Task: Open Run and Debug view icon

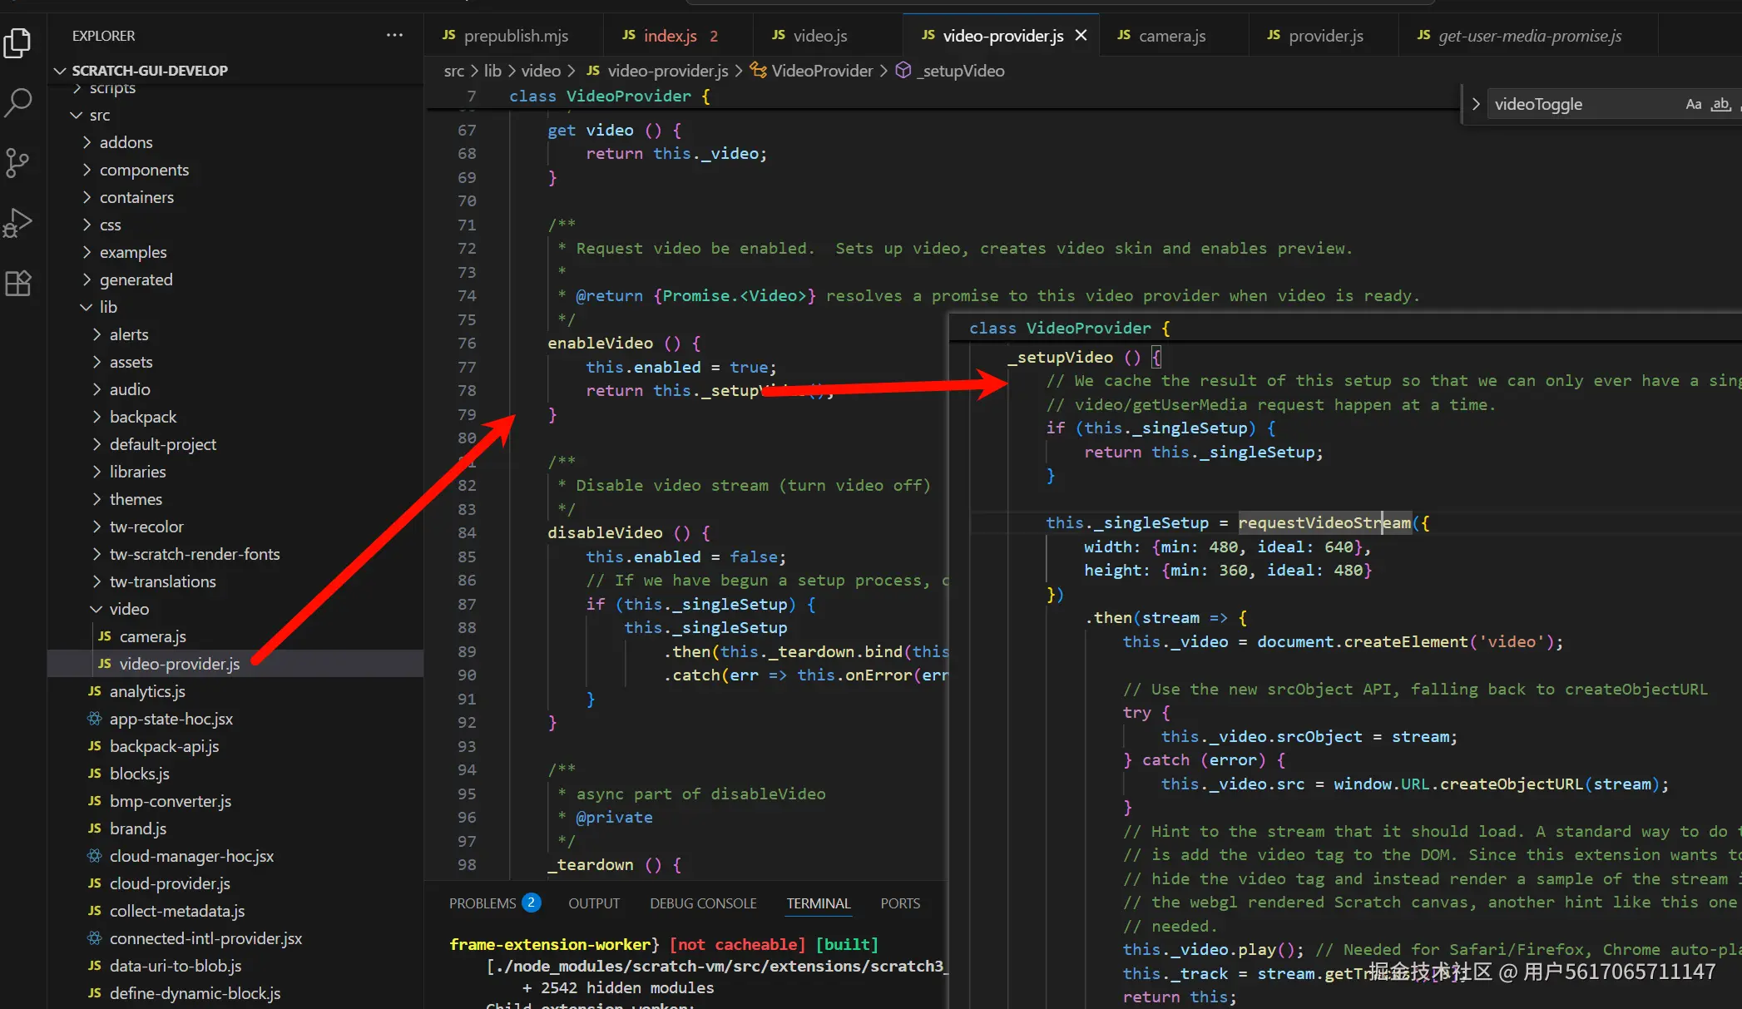Action: tap(17, 223)
